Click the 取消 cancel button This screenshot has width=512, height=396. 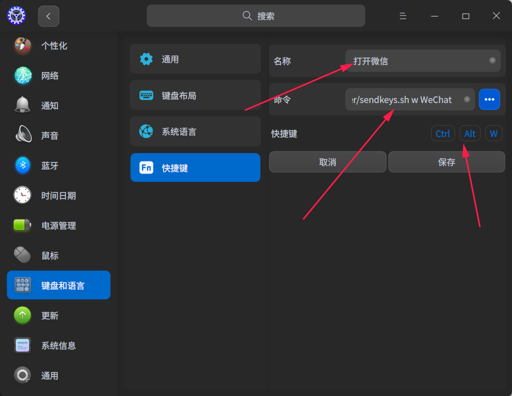click(328, 161)
